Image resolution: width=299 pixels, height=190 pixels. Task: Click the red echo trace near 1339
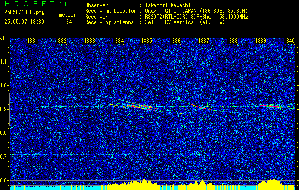[271, 106]
